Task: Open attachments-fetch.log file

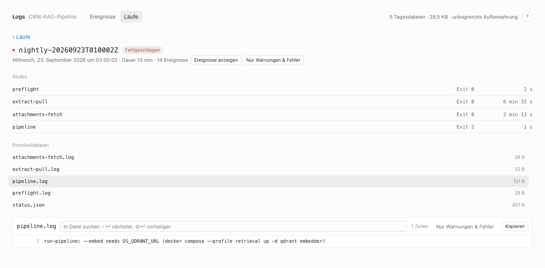Action: (269, 157)
